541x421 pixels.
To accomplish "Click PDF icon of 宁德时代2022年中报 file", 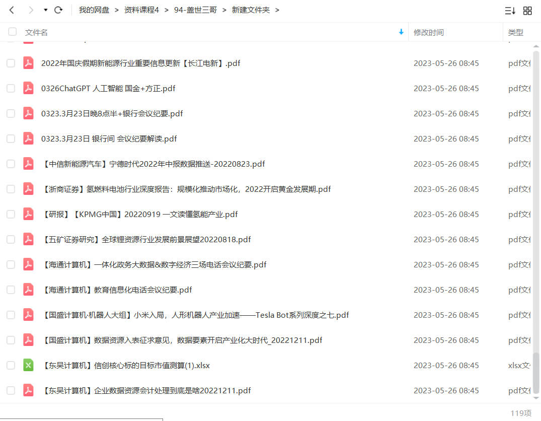I will tap(28, 163).
